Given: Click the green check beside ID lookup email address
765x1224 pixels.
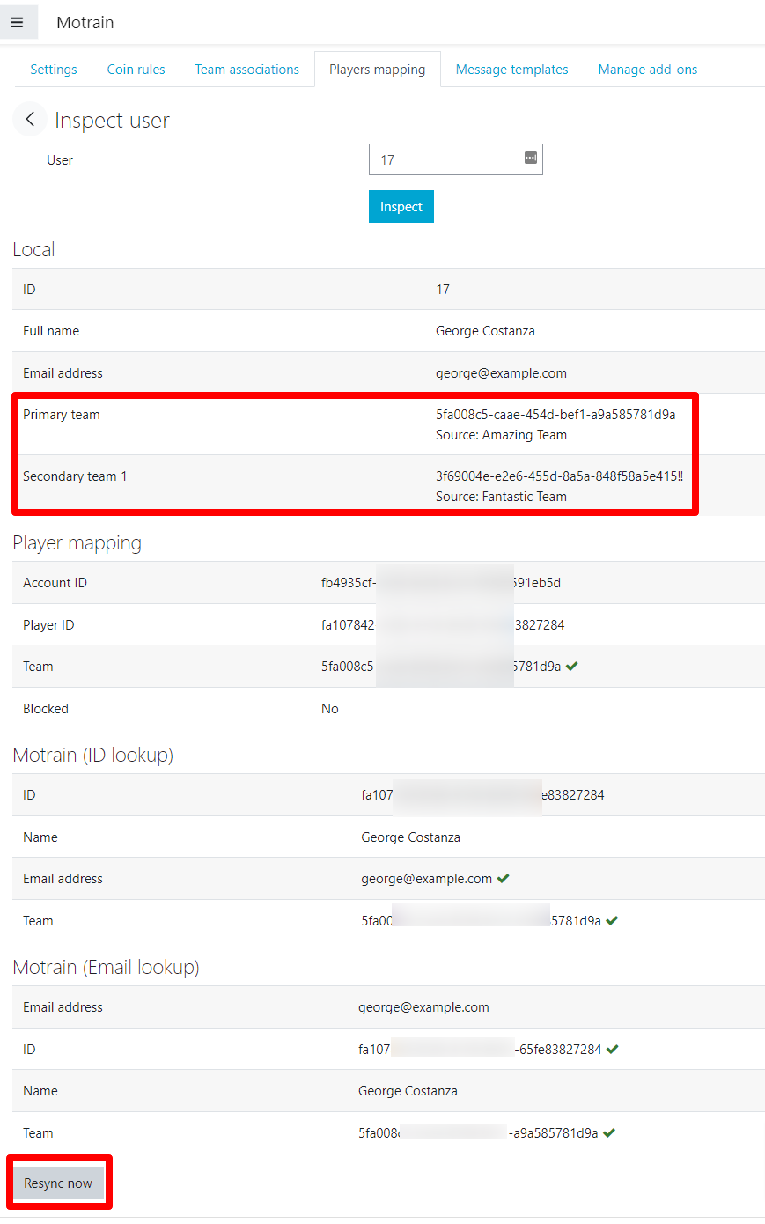Looking at the screenshot, I should (504, 879).
